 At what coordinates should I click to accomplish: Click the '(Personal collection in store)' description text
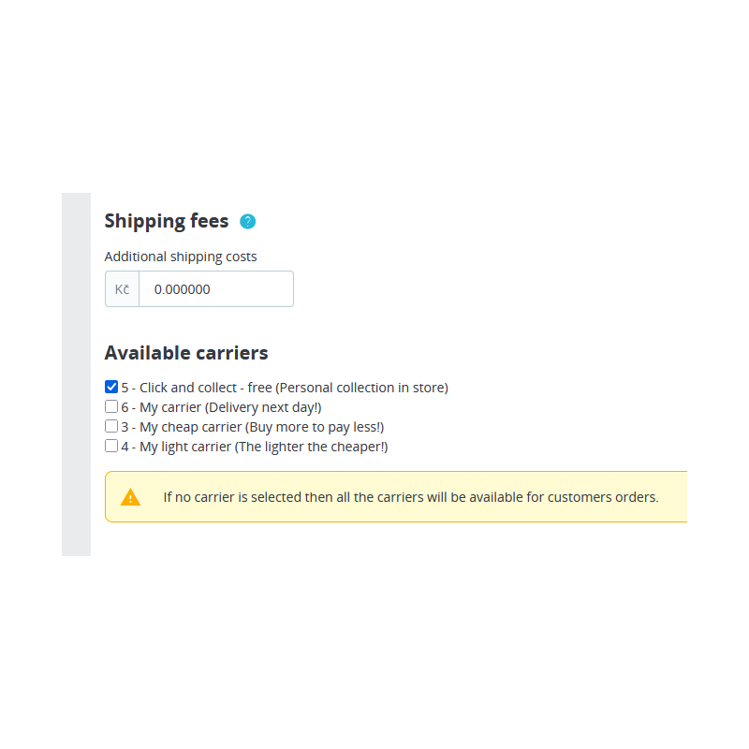361,388
